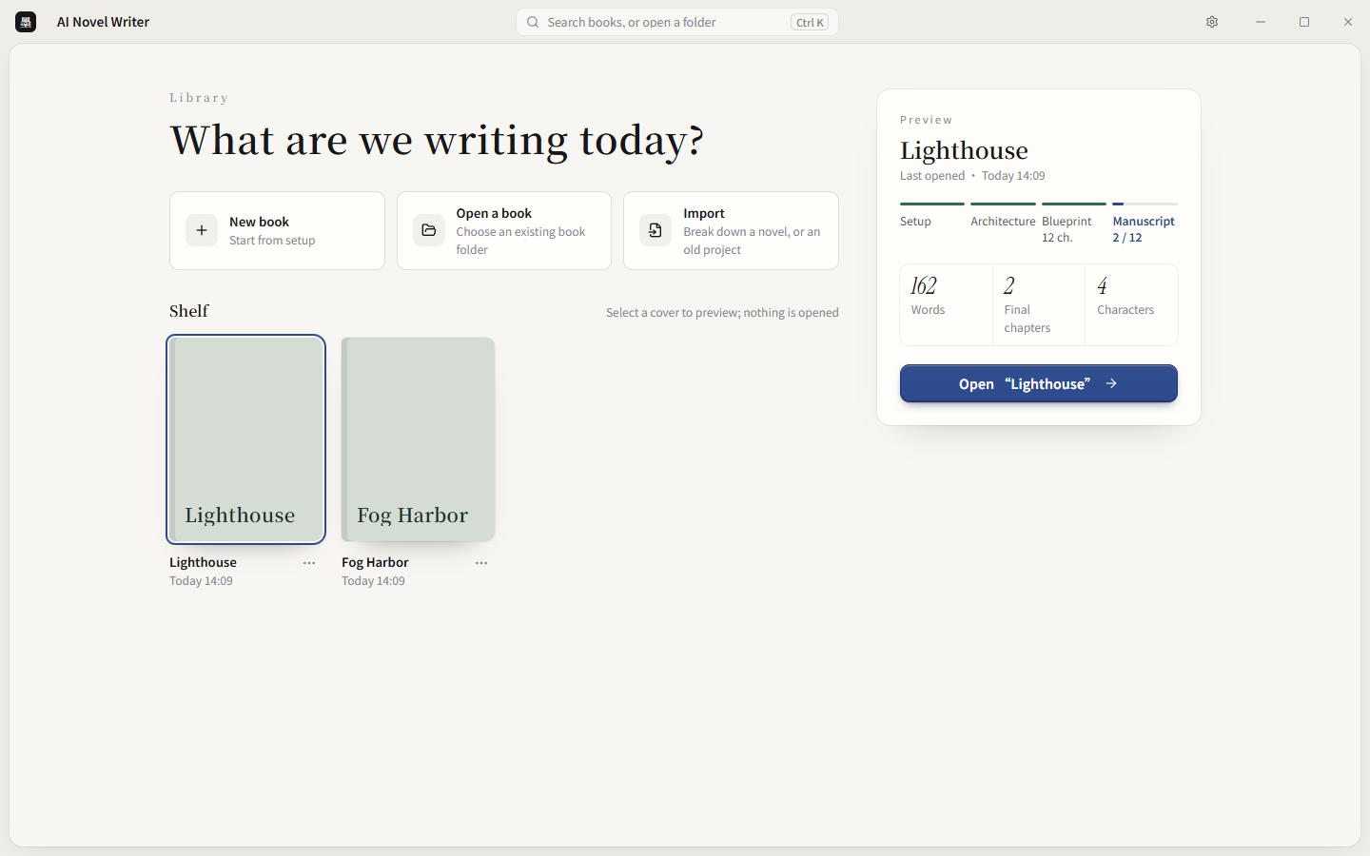Open the three-dot menu for Lighthouse book
The width and height of the screenshot is (1370, 856).
click(x=309, y=563)
